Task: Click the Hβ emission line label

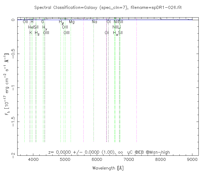Action: 61,22
